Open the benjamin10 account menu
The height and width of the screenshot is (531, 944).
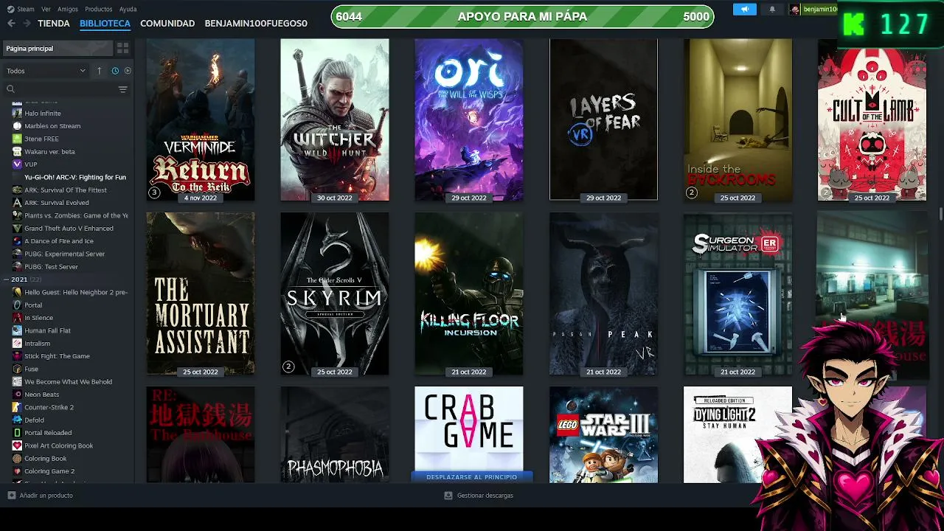click(x=813, y=9)
